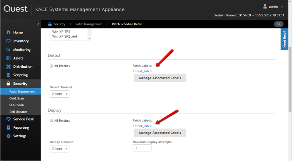Open Distribution using its sidebar icon

[x=9, y=66]
